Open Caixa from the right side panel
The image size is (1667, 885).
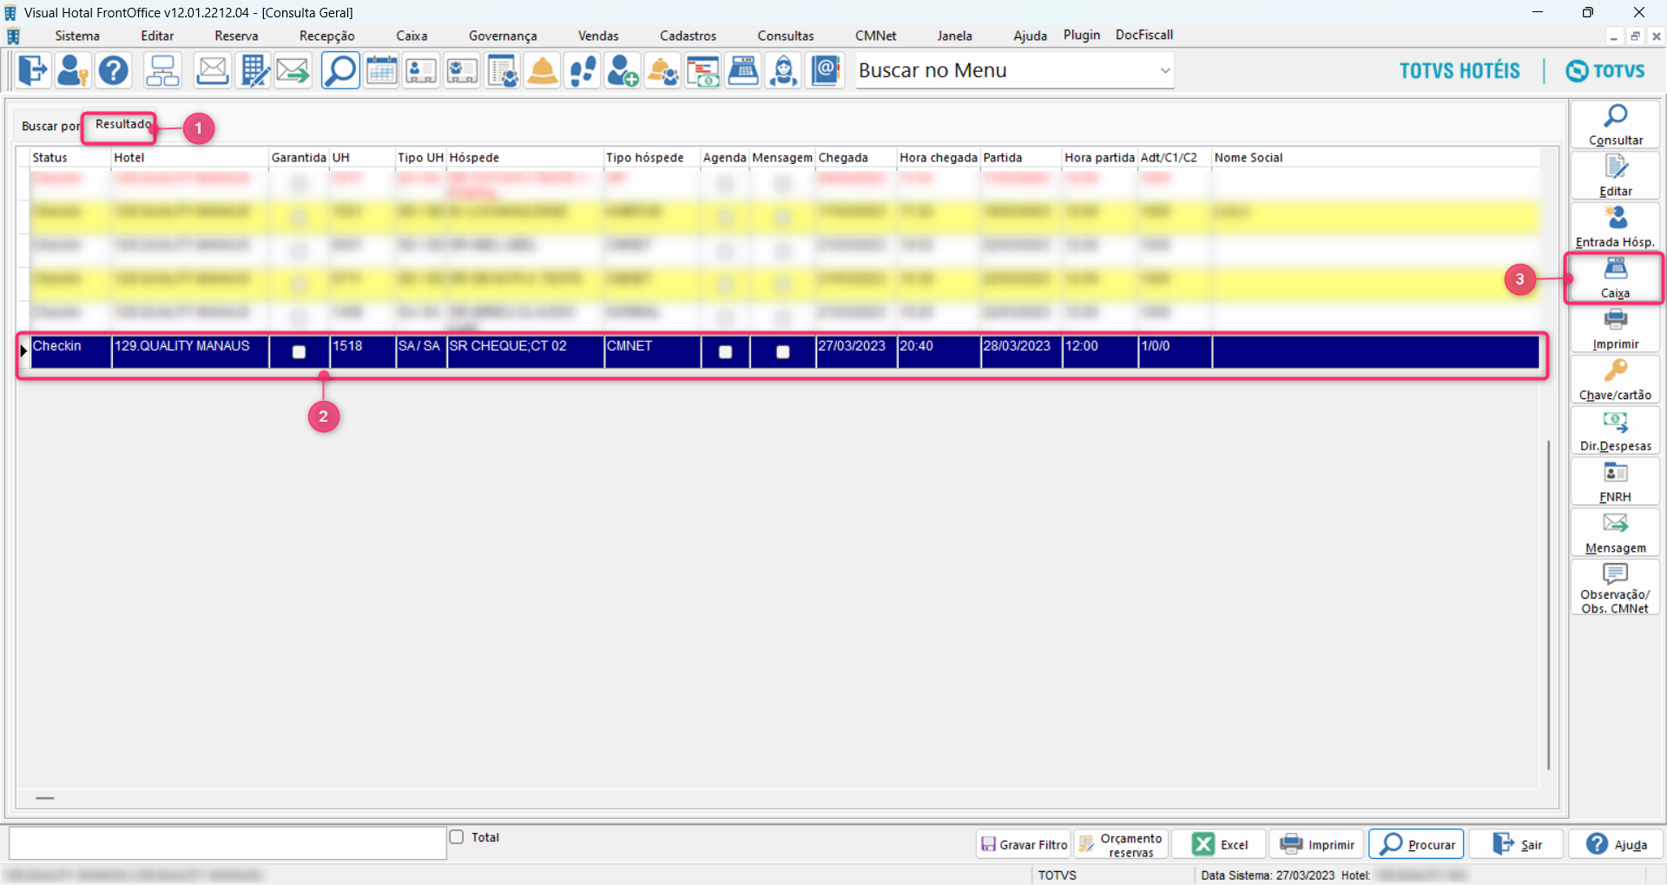[x=1615, y=279]
